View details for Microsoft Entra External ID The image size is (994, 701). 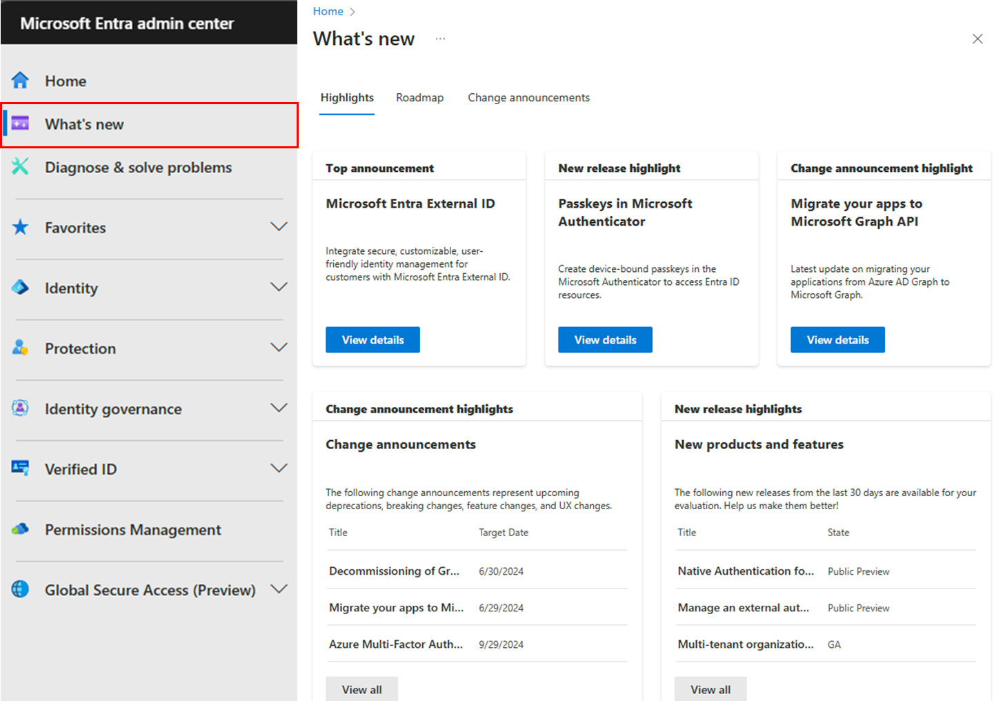click(372, 339)
